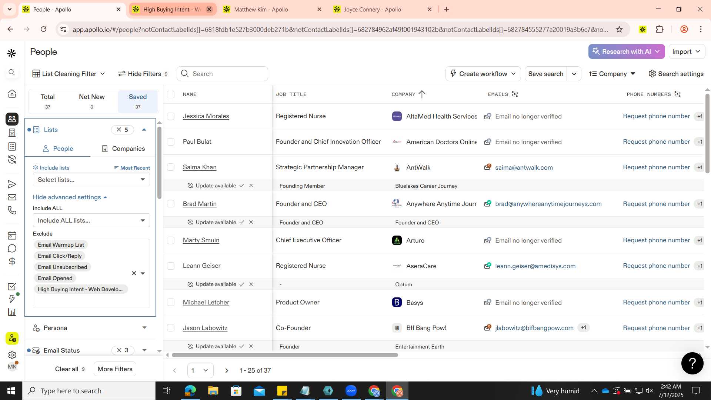
Task: Open page number selector dropdown
Action: click(200, 370)
